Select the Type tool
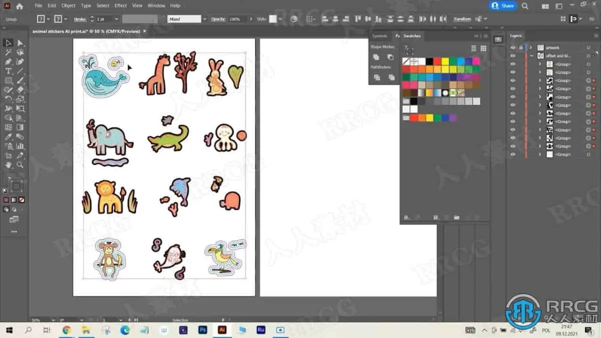 point(9,71)
